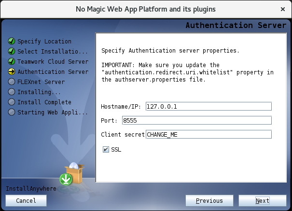Select the 'Select Installatio...' step label
292x211 pixels.
pos(53,51)
